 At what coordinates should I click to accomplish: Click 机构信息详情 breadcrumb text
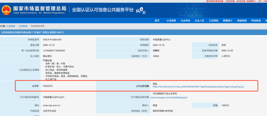[x=37, y=26]
